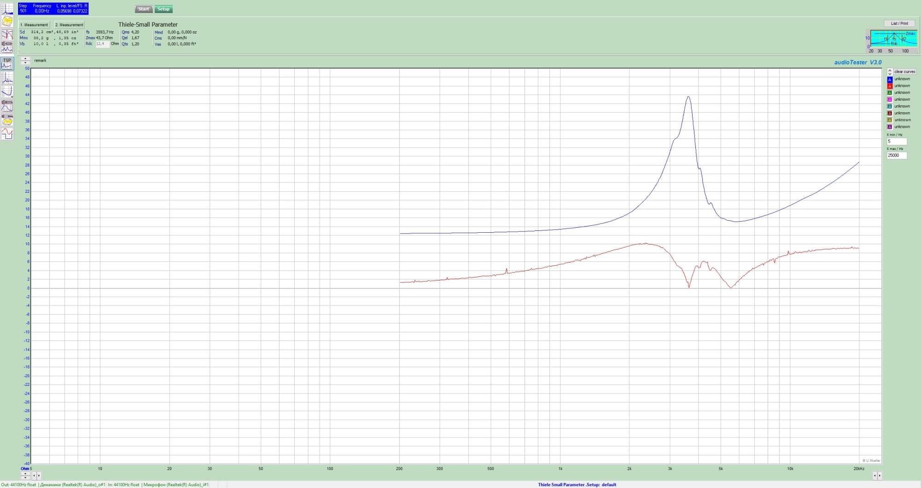Toggle the magenta A curve slot

pyautogui.click(x=890, y=100)
